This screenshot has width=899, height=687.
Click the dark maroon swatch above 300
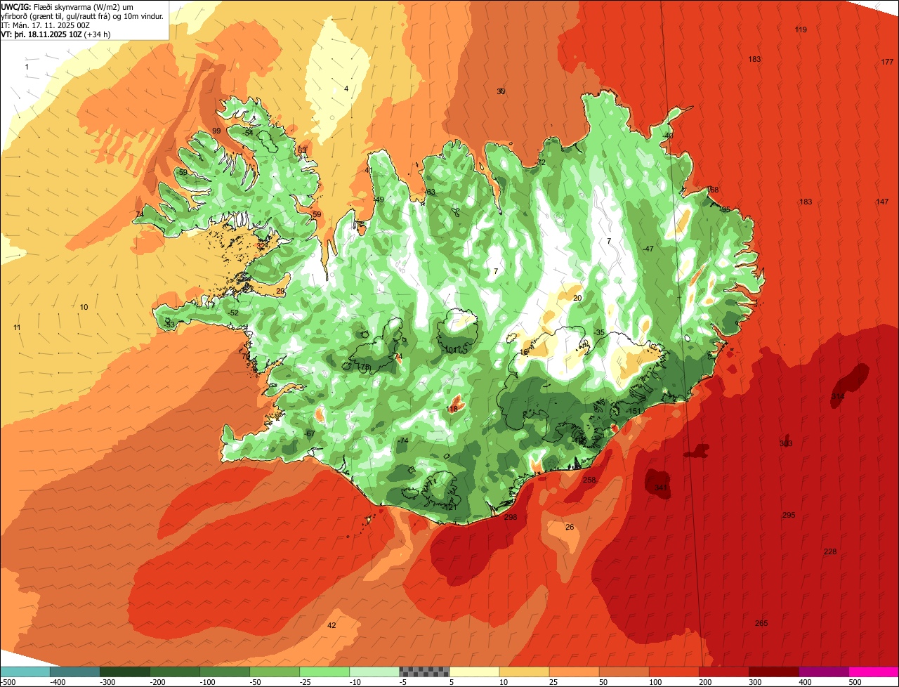tap(773, 672)
